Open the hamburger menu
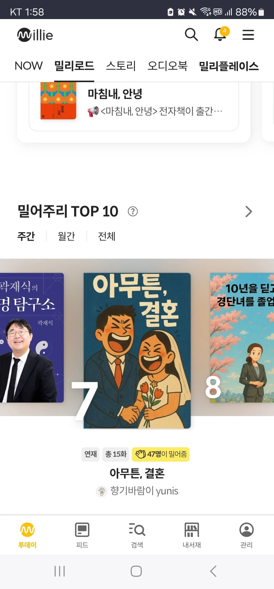 pyautogui.click(x=248, y=35)
